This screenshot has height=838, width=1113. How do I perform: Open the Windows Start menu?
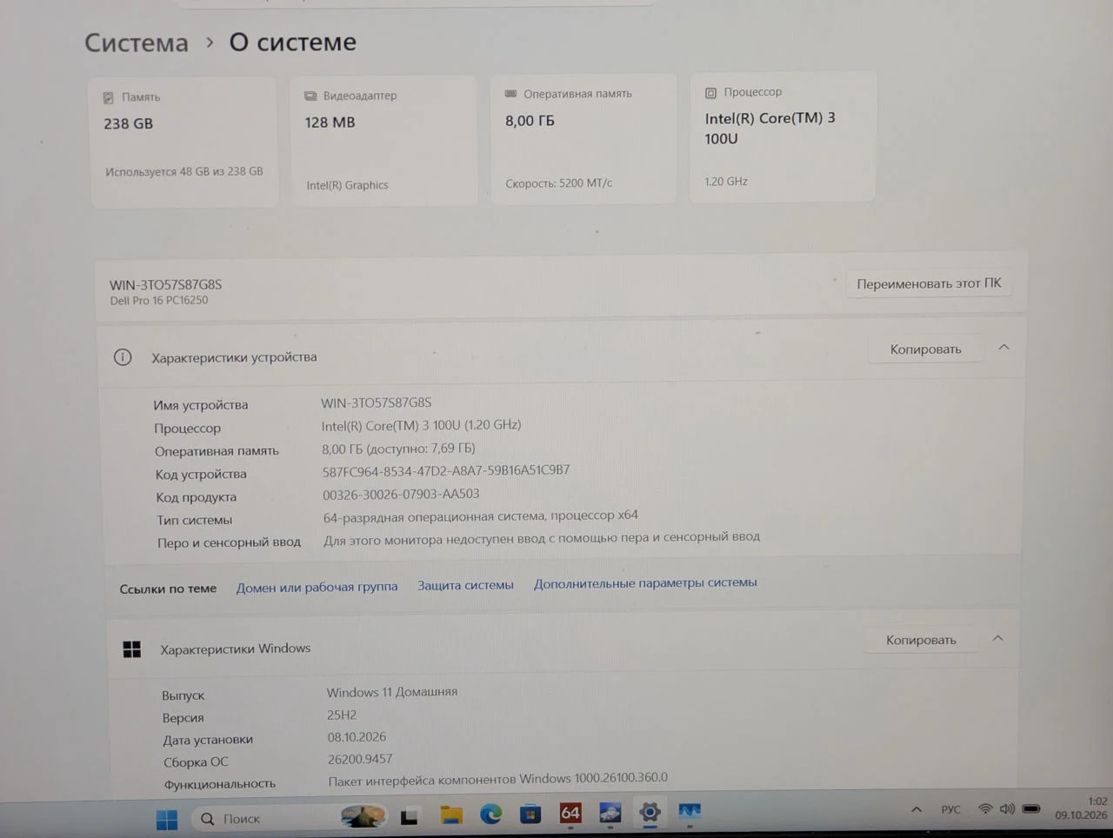pyautogui.click(x=167, y=819)
